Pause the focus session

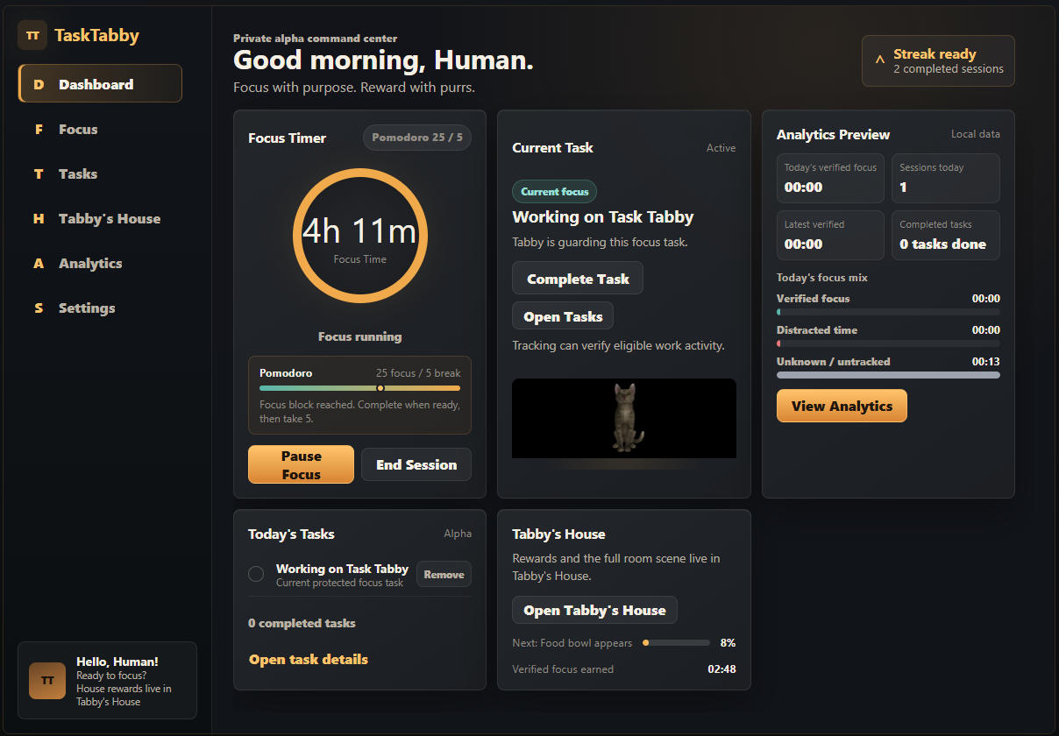301,464
